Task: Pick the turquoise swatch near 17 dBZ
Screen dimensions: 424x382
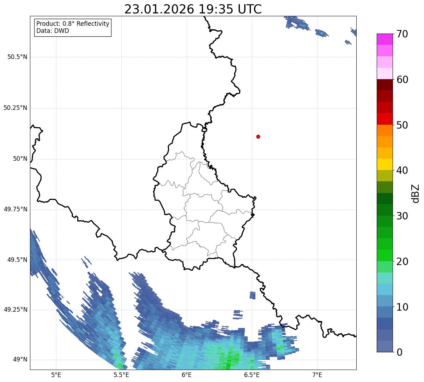Action: 384,278
